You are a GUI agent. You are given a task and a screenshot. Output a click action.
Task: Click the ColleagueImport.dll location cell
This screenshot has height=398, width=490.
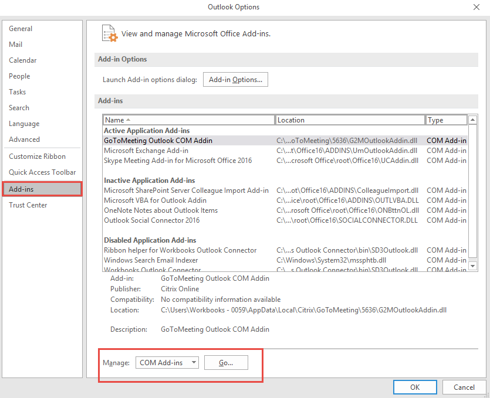pos(347,191)
